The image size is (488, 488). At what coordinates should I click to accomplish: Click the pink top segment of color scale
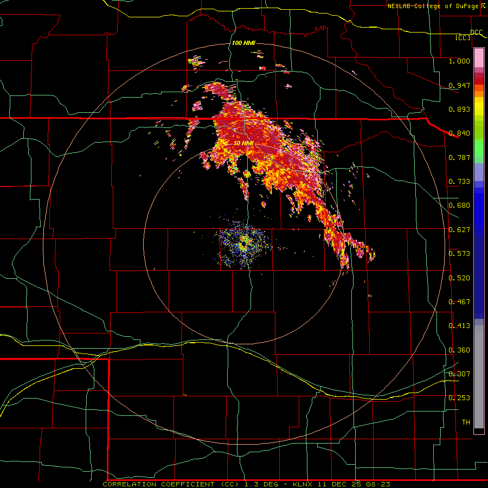[479, 57]
